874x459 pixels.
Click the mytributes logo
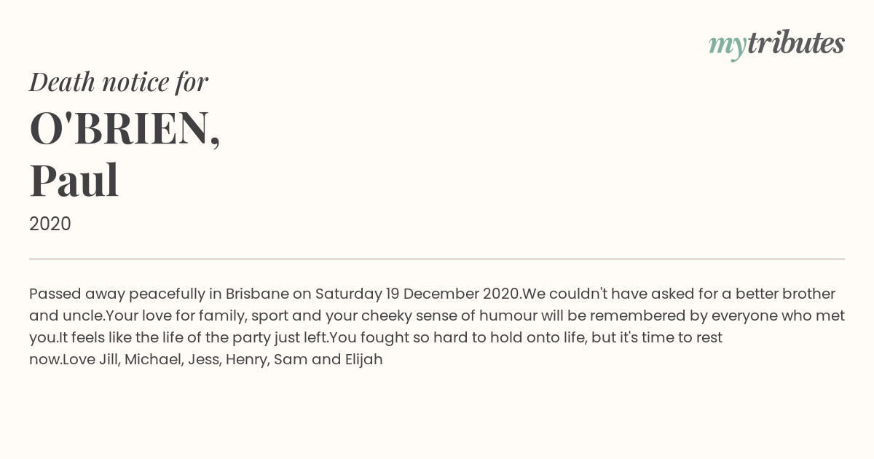[x=776, y=44]
